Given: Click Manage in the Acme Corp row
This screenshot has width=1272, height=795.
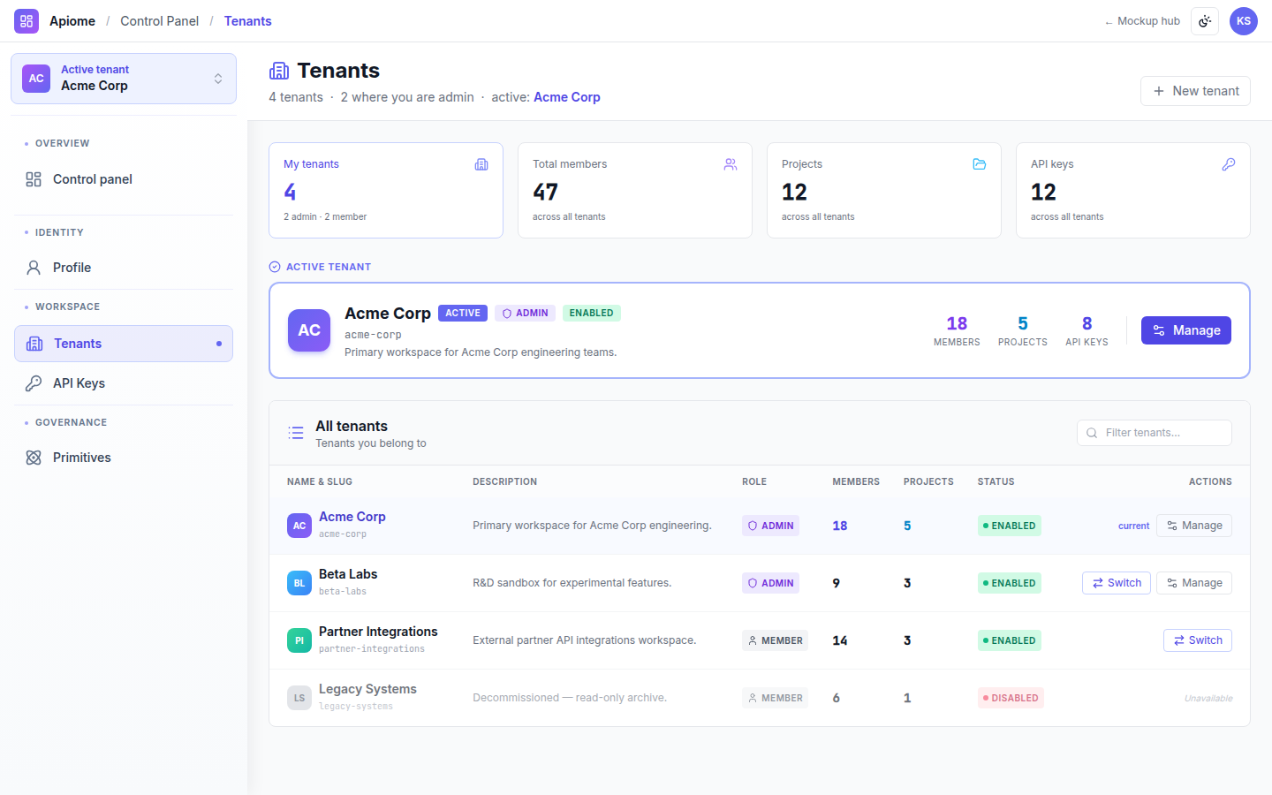Looking at the screenshot, I should coord(1194,526).
